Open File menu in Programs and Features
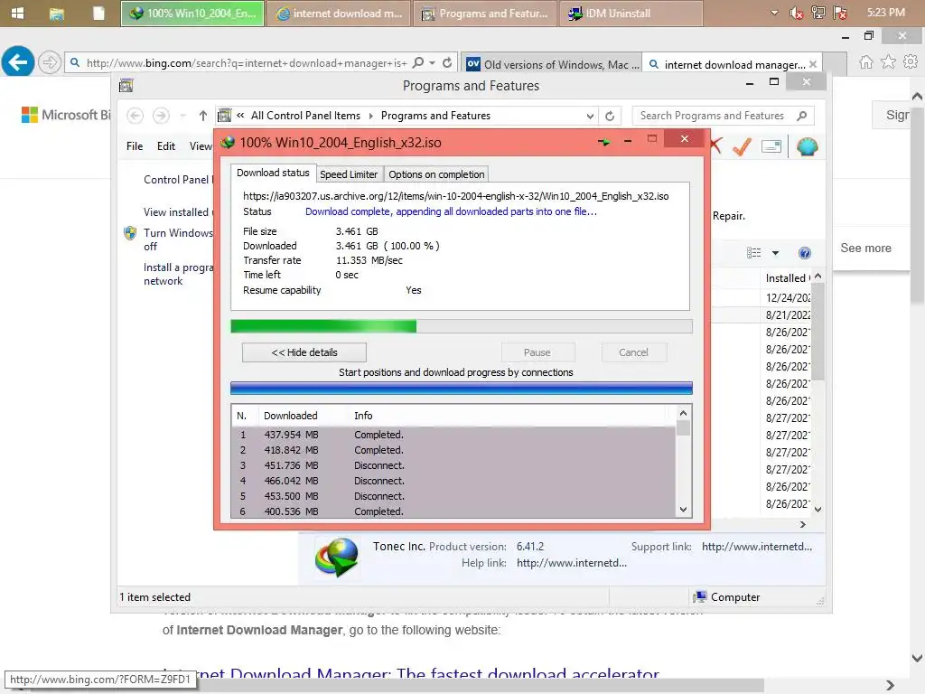The height and width of the screenshot is (694, 925). pyautogui.click(x=135, y=145)
